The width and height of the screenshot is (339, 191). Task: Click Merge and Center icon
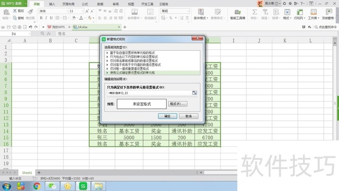coord(134,12)
